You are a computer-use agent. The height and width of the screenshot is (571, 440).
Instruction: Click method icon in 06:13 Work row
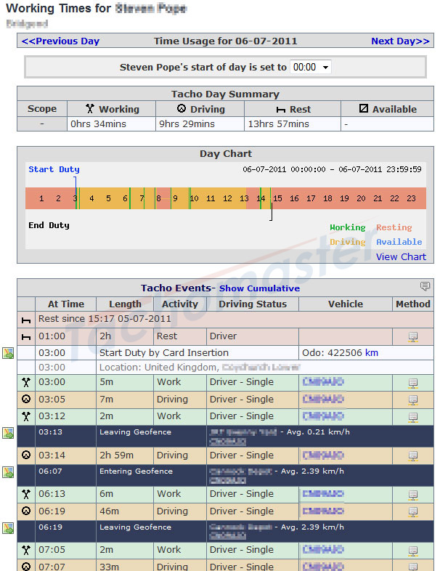point(412,495)
